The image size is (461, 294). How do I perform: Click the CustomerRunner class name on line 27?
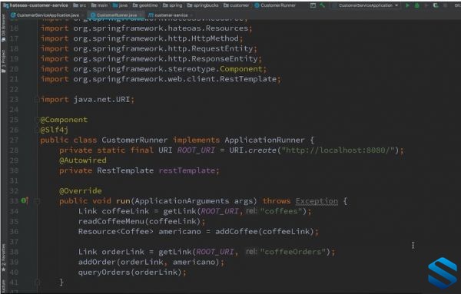tap(134, 140)
